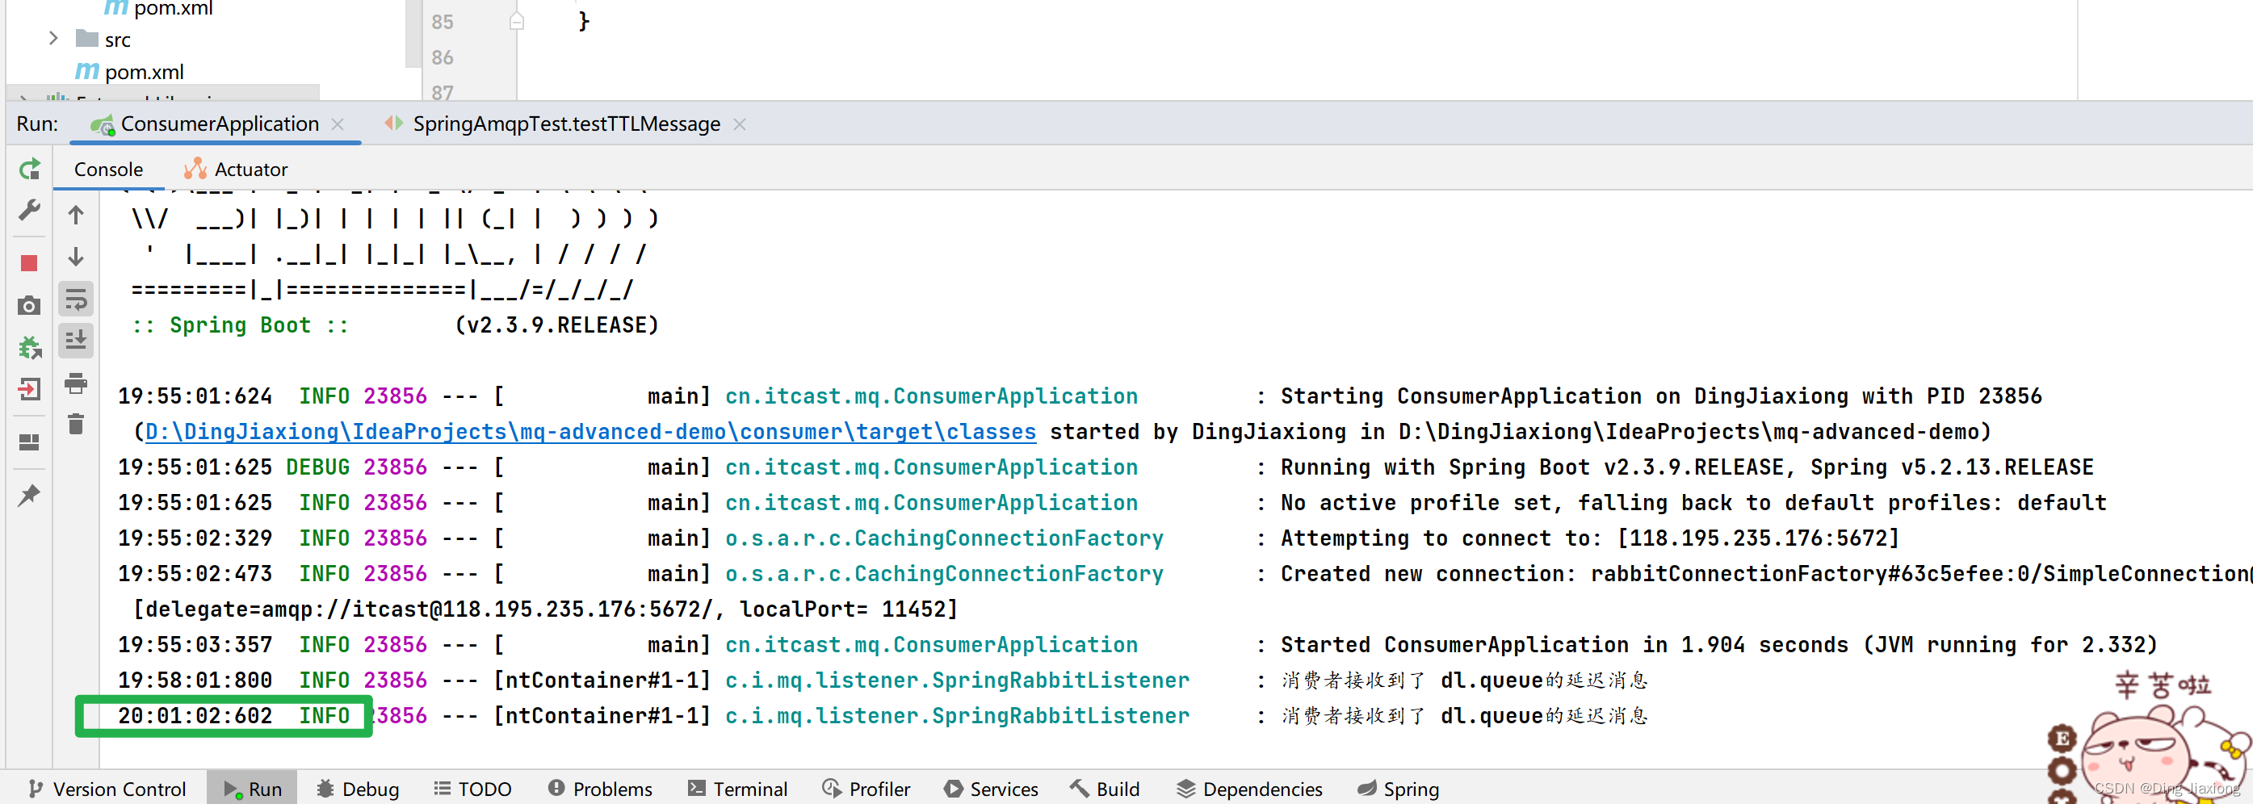Click line number 86 in gutter

tap(443, 57)
